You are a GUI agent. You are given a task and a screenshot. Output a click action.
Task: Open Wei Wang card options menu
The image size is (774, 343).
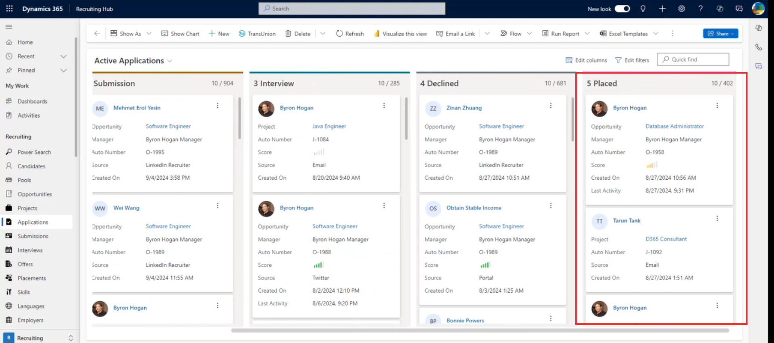[x=218, y=206]
